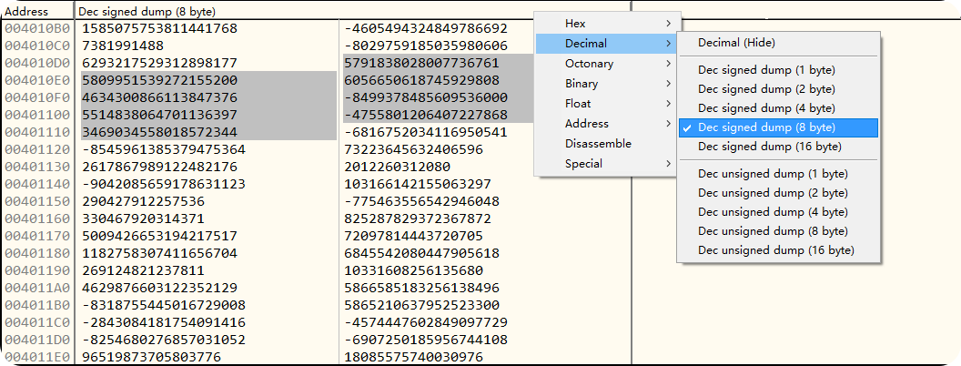Click highlighted value 5514838064701136397
961x366 pixels.
coord(159,114)
